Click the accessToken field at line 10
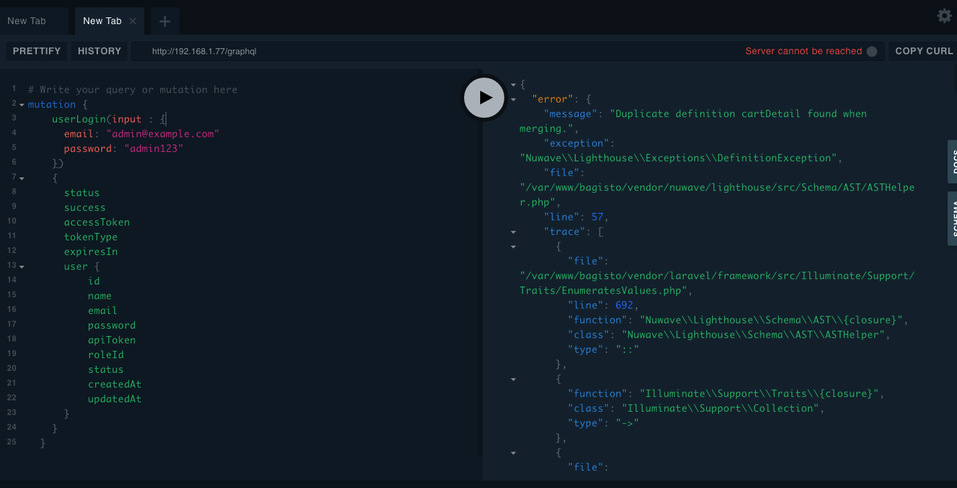The width and height of the screenshot is (957, 488). click(x=97, y=222)
